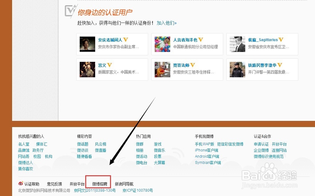Open 微博招聘 bottom link
This screenshot has height=196, width=315.
tap(100, 184)
